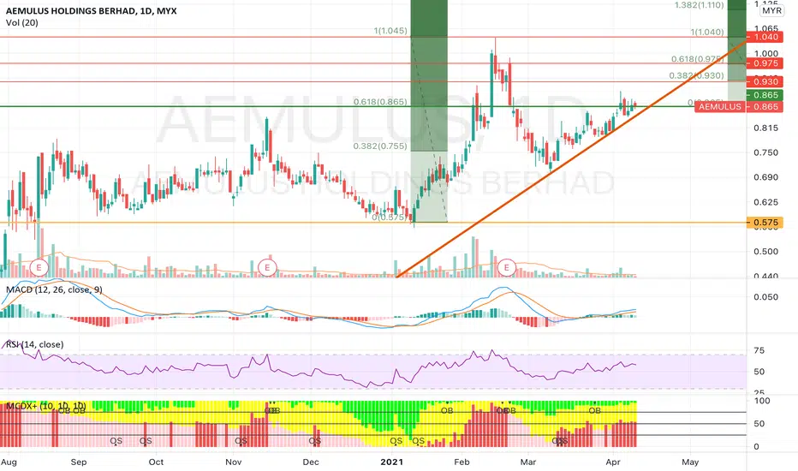Click the Oct label on time axis
The width and height of the screenshot is (798, 471).
tap(156, 462)
